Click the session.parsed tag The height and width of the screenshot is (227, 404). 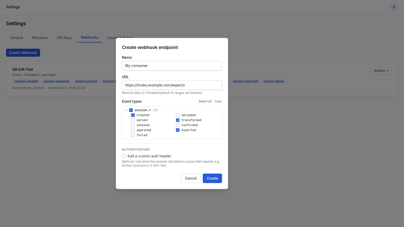pyautogui.click(x=86, y=81)
